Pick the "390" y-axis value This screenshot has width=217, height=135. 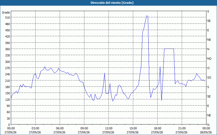[x=8, y=43]
